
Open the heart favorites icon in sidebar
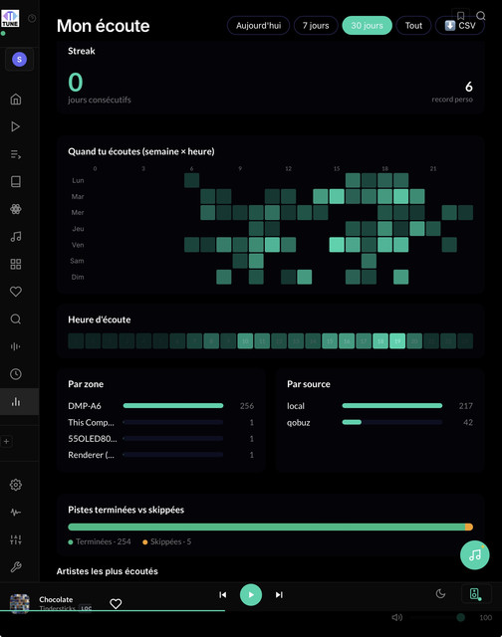click(16, 292)
